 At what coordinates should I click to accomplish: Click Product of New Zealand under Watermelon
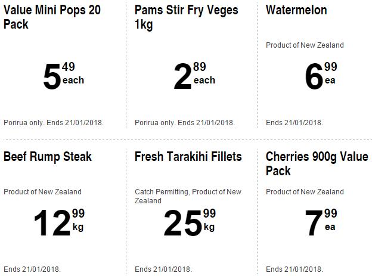pos(305,45)
